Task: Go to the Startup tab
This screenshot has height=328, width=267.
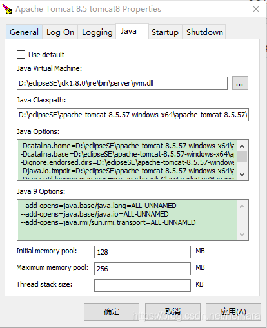Action: (x=165, y=32)
